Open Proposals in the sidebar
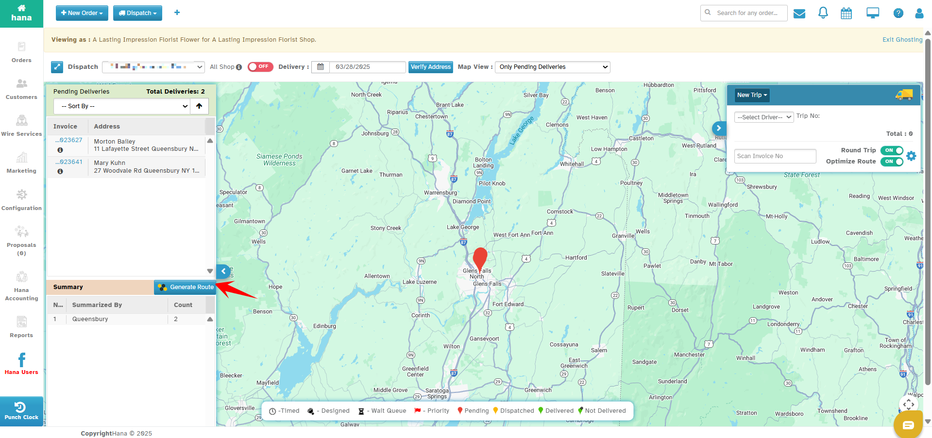 point(21,241)
